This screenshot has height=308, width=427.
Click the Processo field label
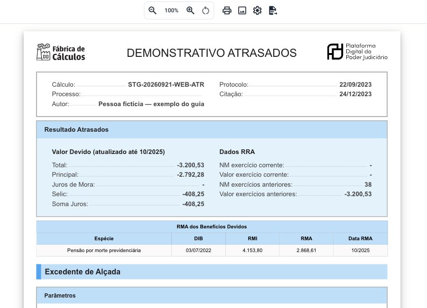click(x=66, y=94)
